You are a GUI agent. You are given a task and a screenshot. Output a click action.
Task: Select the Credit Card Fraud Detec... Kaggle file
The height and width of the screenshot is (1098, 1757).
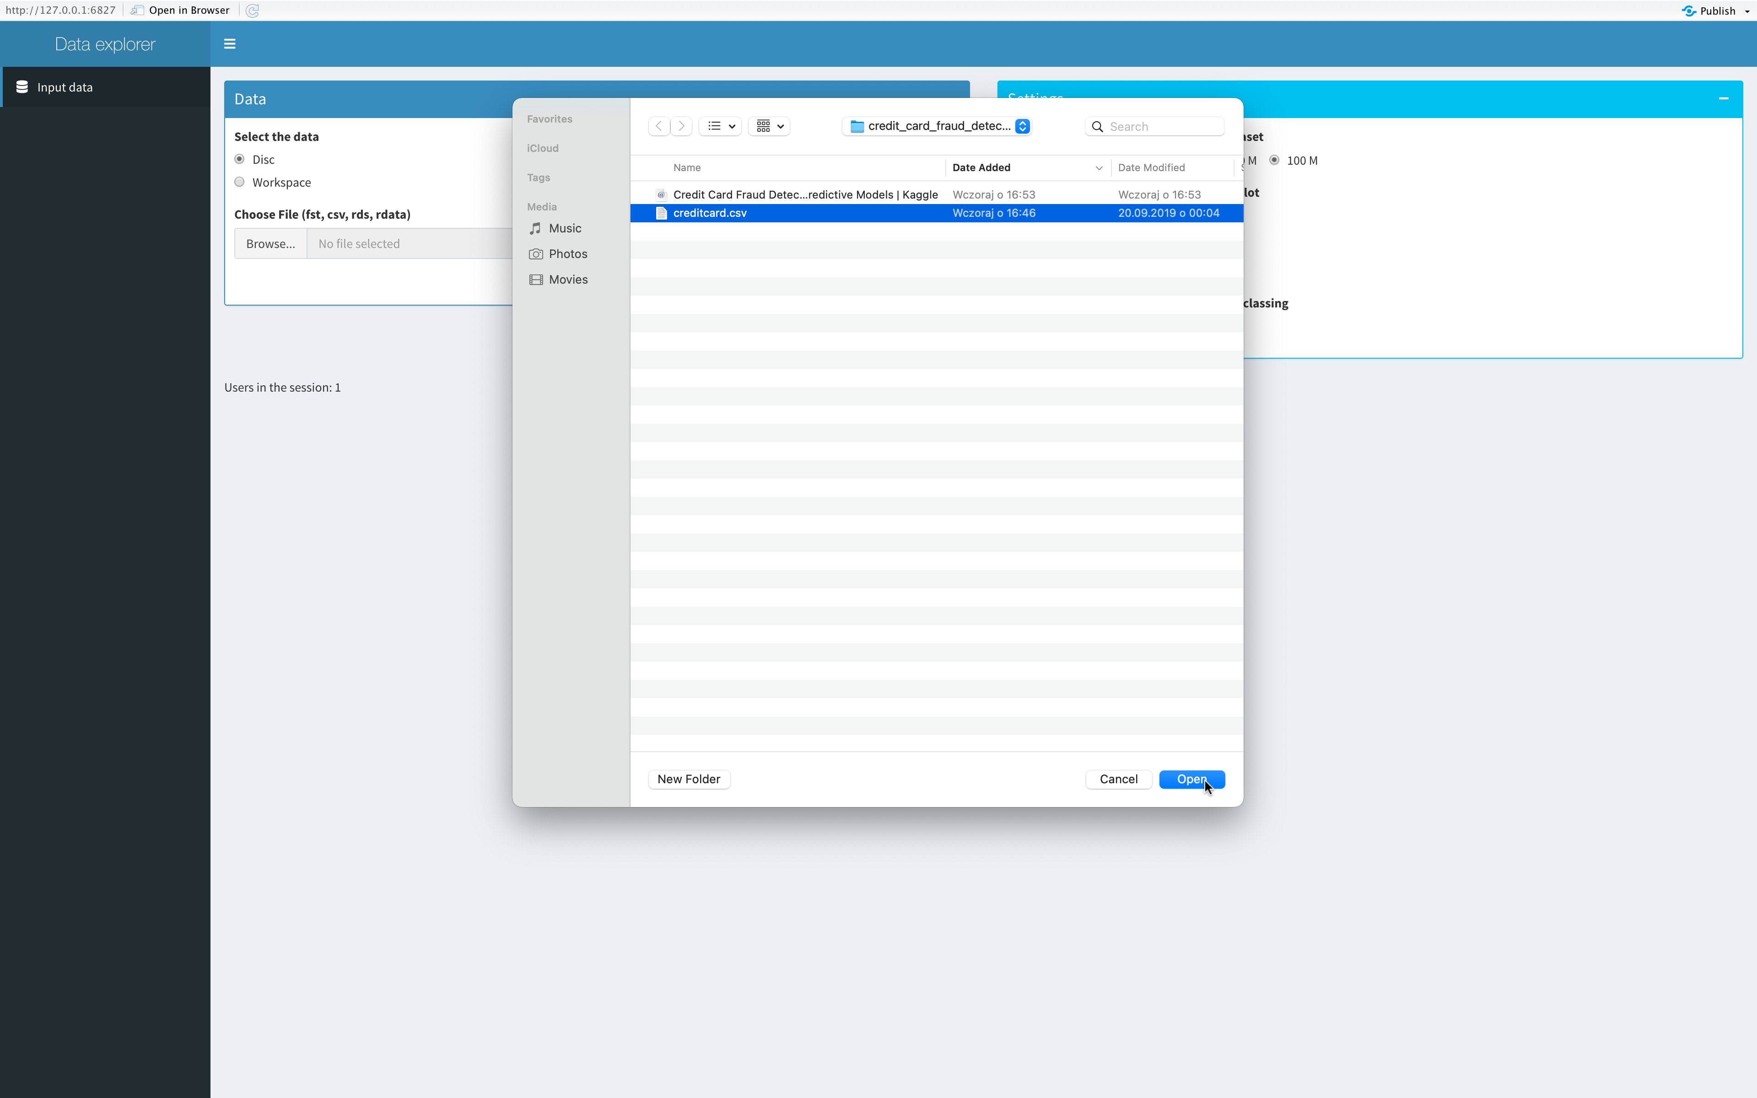pos(937,194)
